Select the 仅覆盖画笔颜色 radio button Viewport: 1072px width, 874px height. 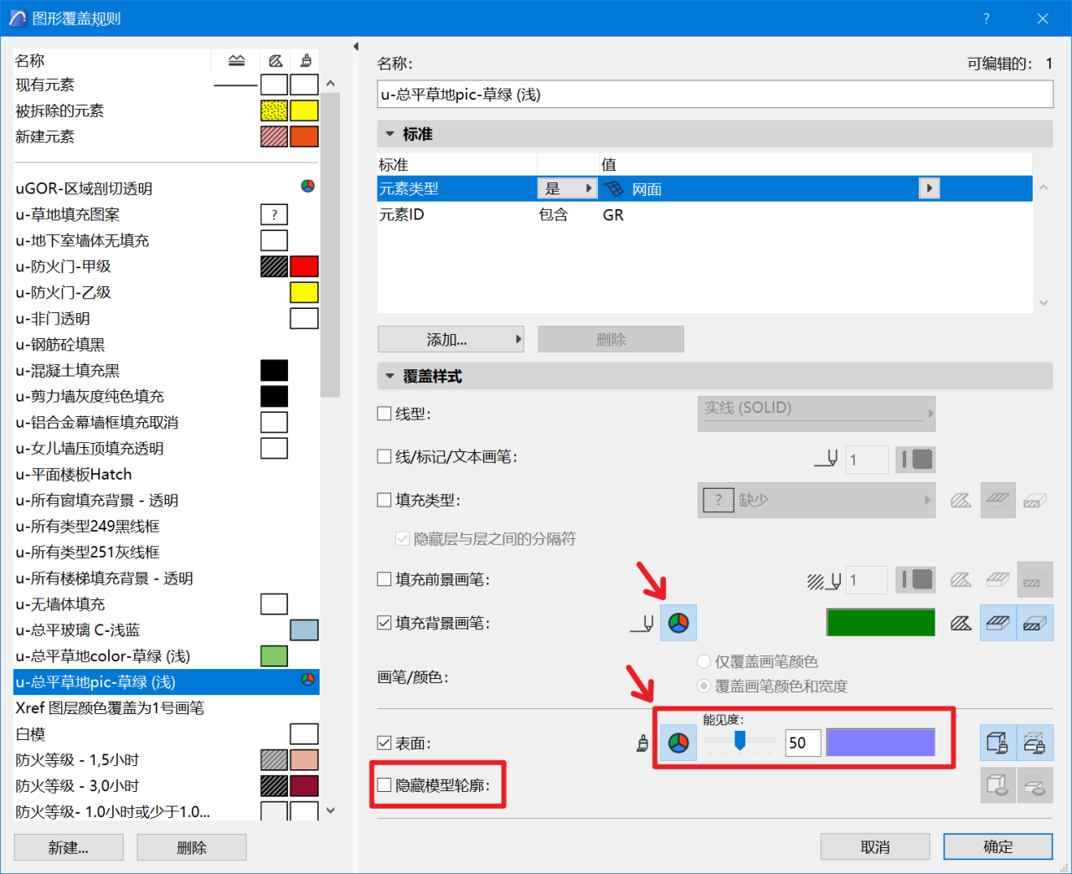(703, 661)
